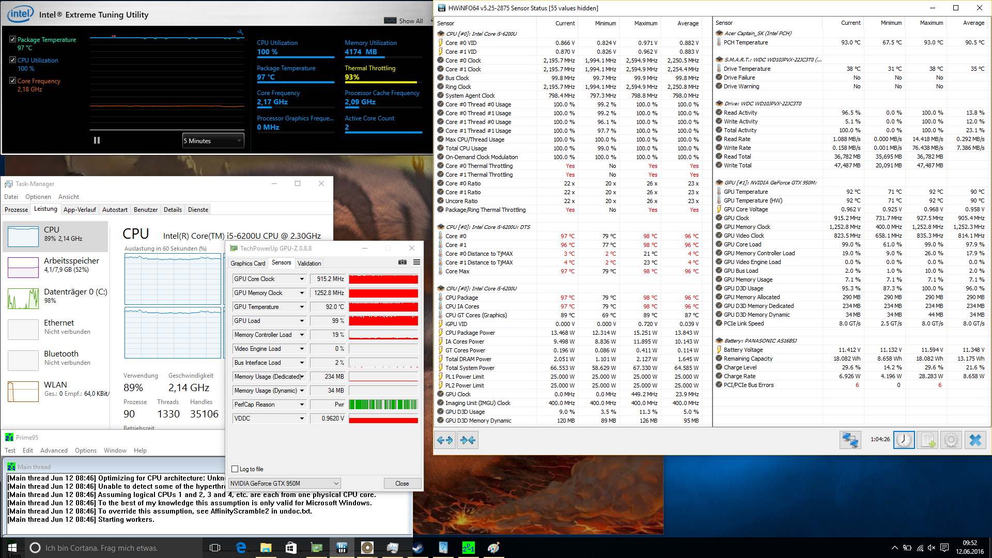This screenshot has width=992, height=558.
Task: Switch to Graphics Card tab in GPU-Z
Action: pos(248,263)
